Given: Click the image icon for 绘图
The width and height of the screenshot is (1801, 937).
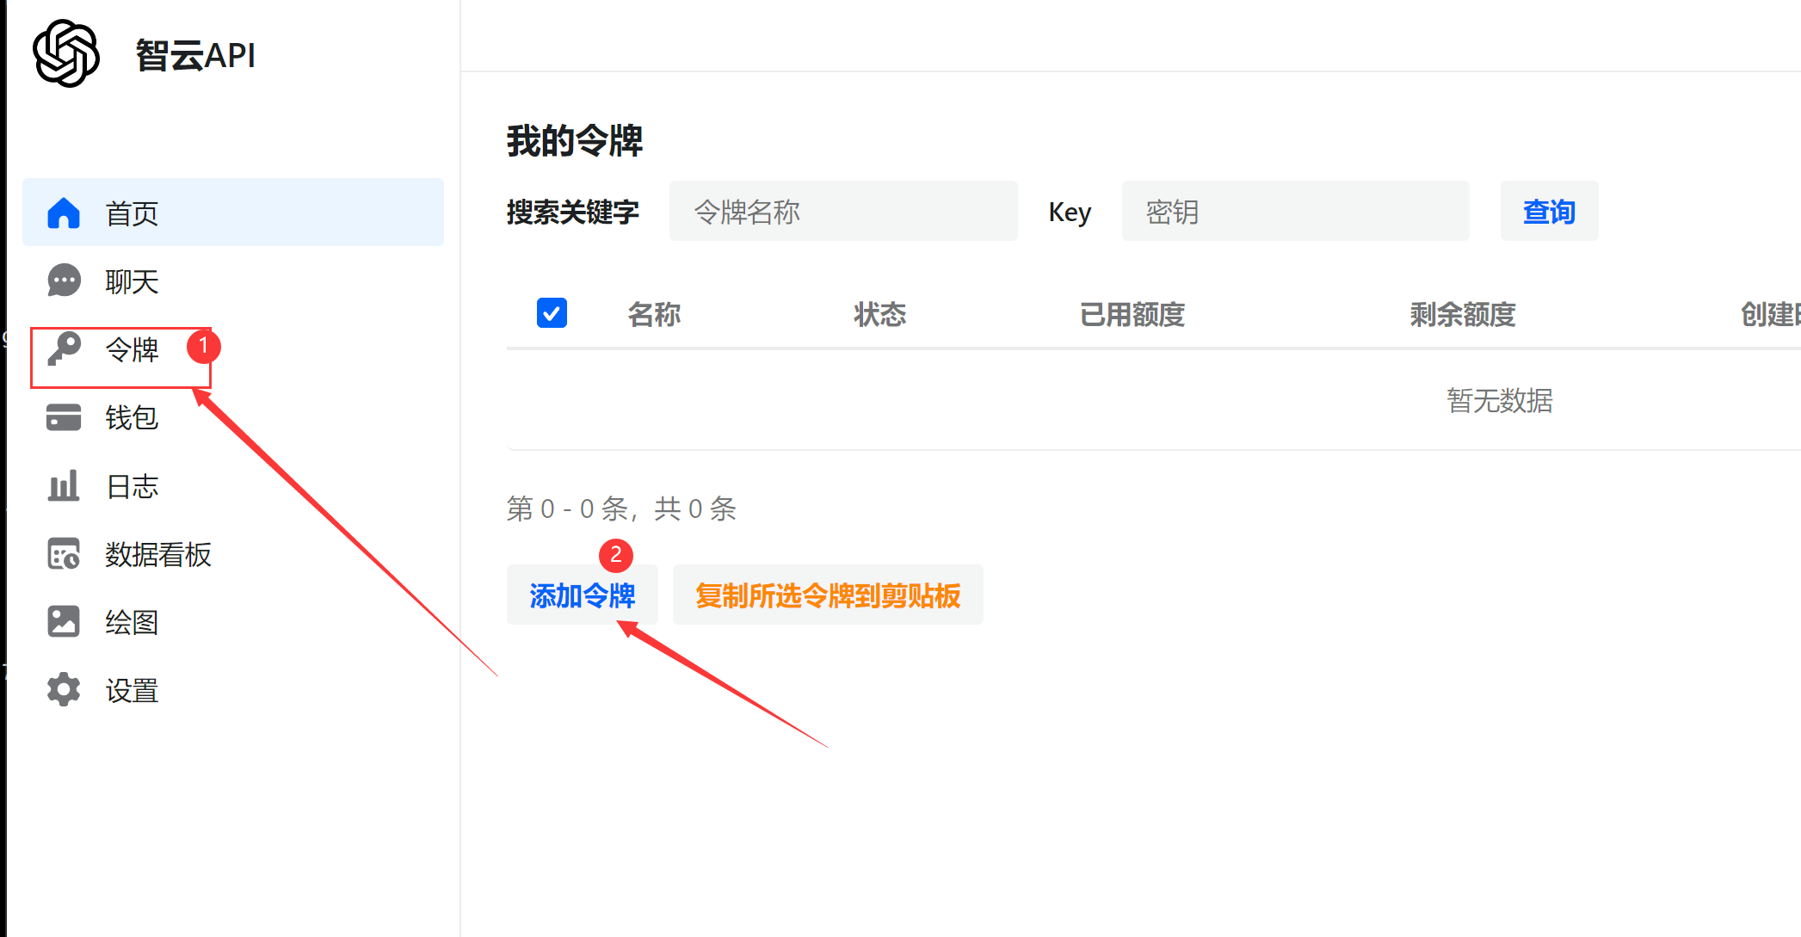Looking at the screenshot, I should coord(64,621).
